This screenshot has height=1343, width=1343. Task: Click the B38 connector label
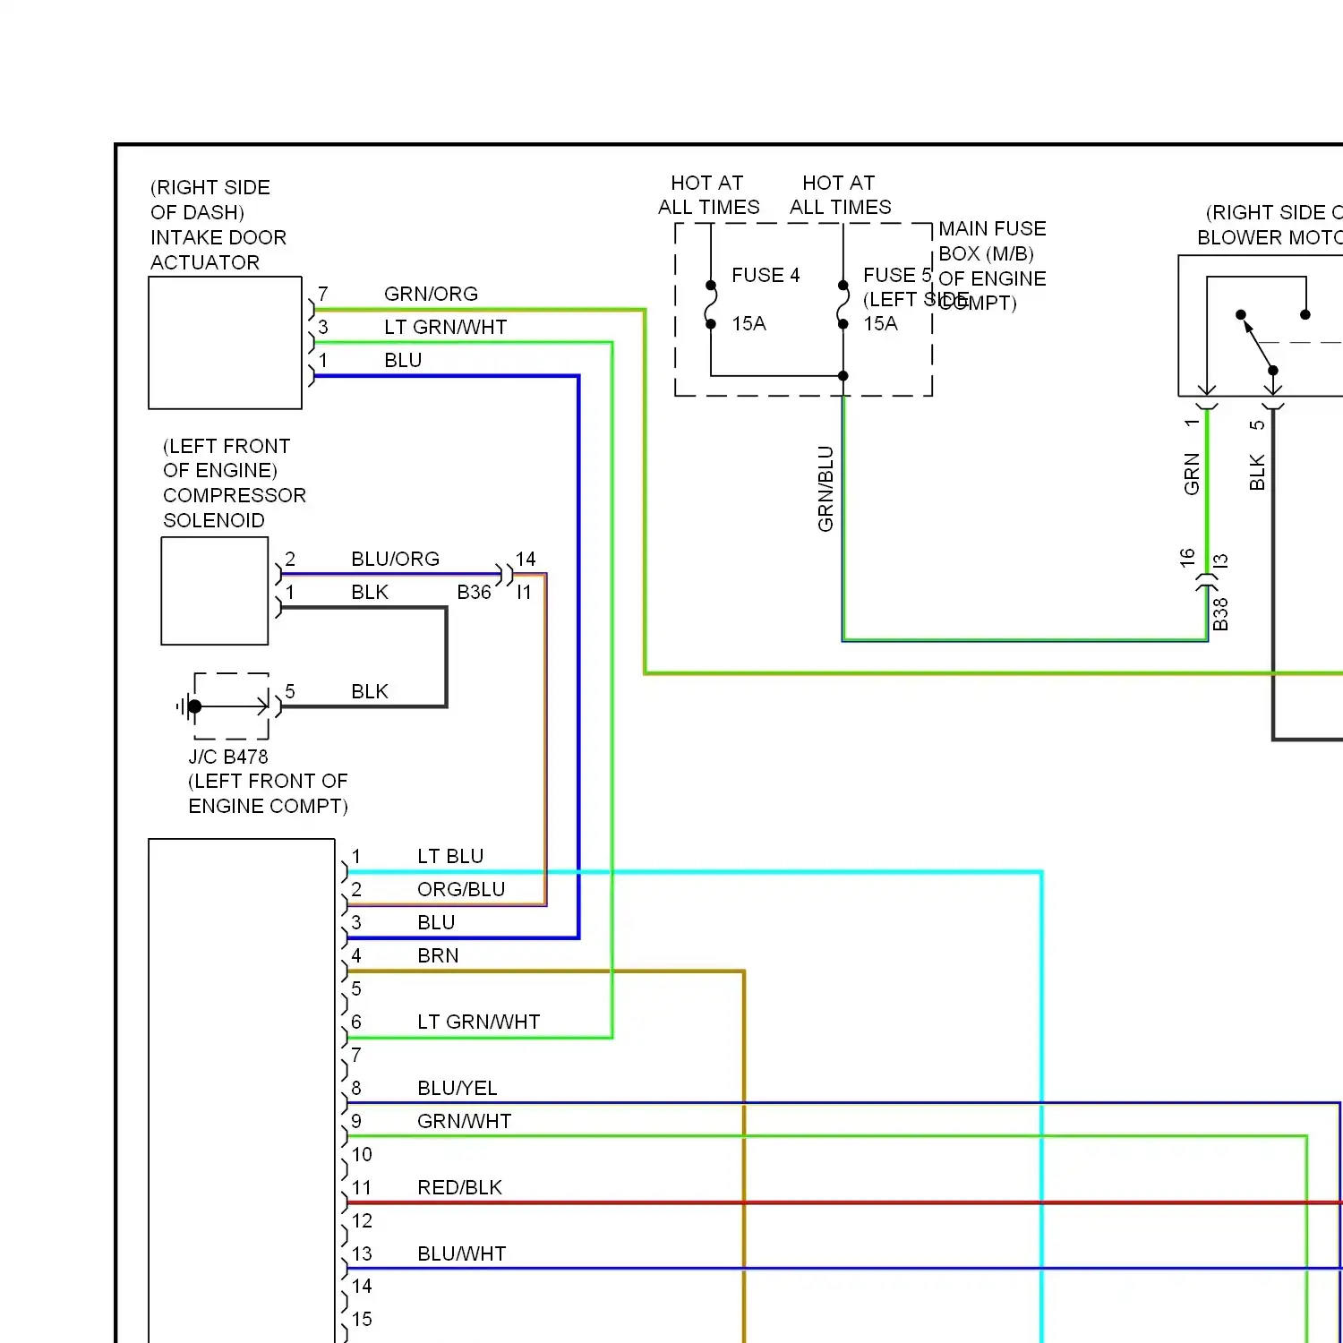coord(1220,614)
